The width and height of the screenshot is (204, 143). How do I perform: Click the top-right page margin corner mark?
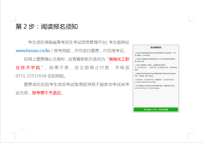point(191,18)
